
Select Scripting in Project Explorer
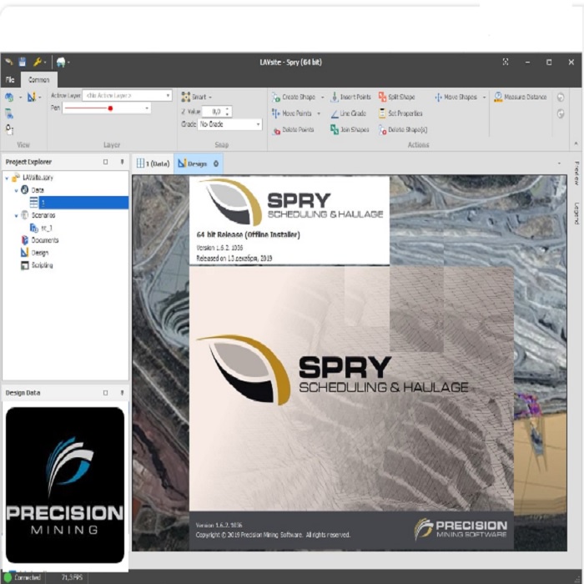point(37,265)
